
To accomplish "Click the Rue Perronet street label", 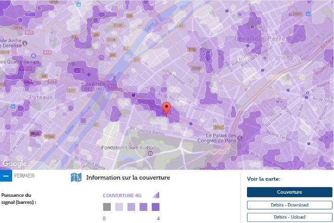I will coord(176,77).
